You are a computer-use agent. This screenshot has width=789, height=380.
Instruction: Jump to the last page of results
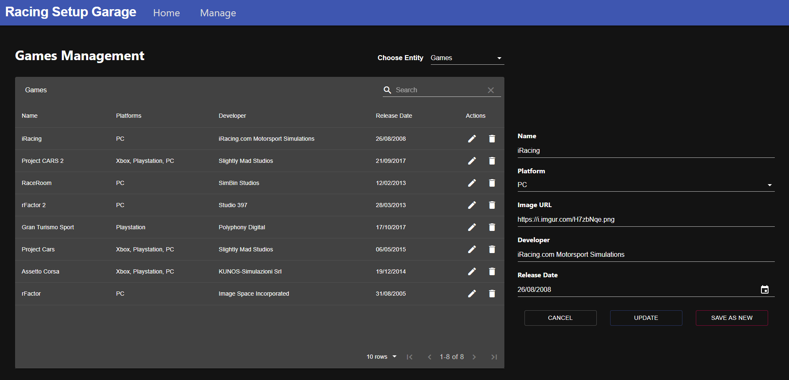pos(494,357)
